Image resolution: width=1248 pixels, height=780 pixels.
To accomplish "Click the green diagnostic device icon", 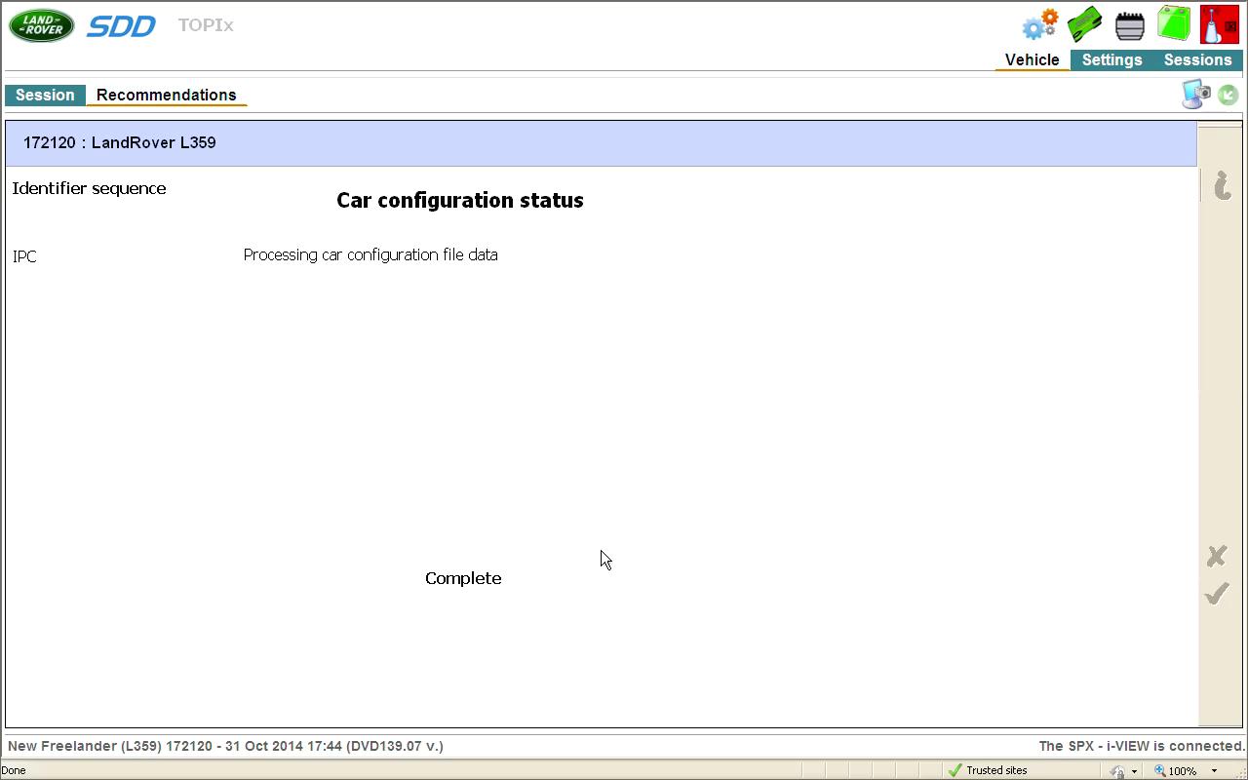I will [1084, 24].
